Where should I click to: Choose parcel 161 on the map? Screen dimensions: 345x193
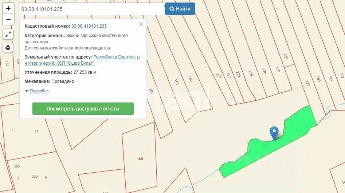point(177,82)
